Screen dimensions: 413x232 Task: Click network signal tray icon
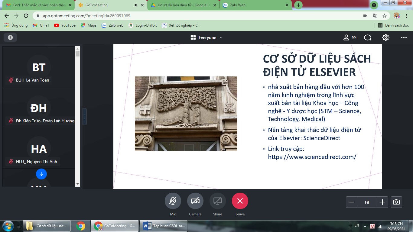(x=380, y=226)
